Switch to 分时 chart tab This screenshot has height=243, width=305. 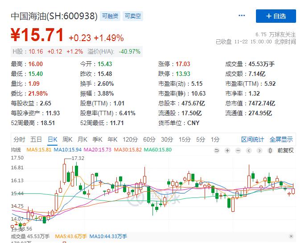(19, 139)
